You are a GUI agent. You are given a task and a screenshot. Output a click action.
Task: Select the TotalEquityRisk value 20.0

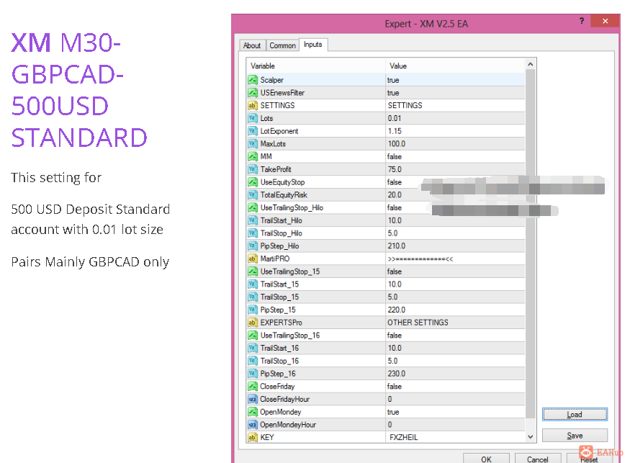tap(395, 195)
